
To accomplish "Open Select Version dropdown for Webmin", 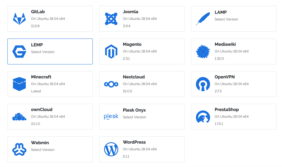I will 43,150.
